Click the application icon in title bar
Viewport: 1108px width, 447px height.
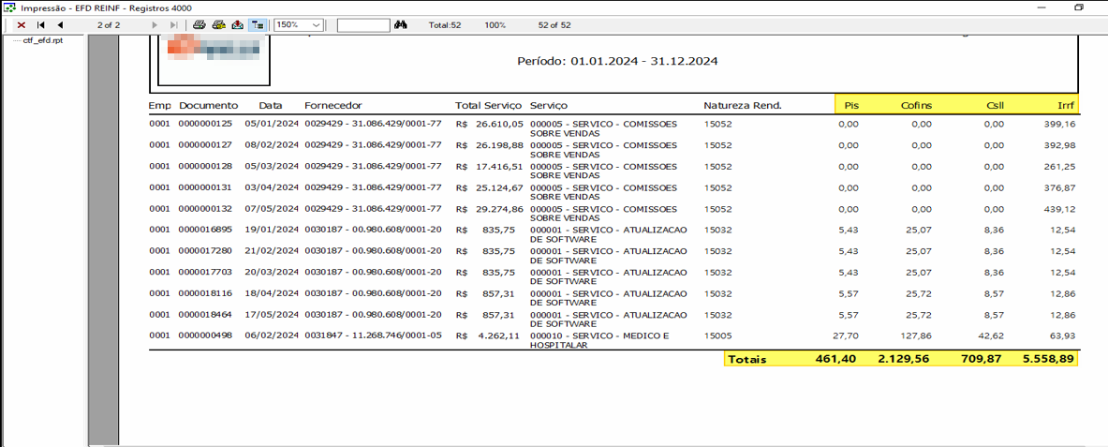click(x=10, y=7)
